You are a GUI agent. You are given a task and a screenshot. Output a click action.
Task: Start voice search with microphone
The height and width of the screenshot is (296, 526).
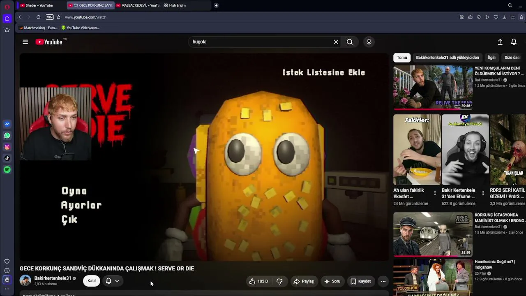click(x=369, y=42)
